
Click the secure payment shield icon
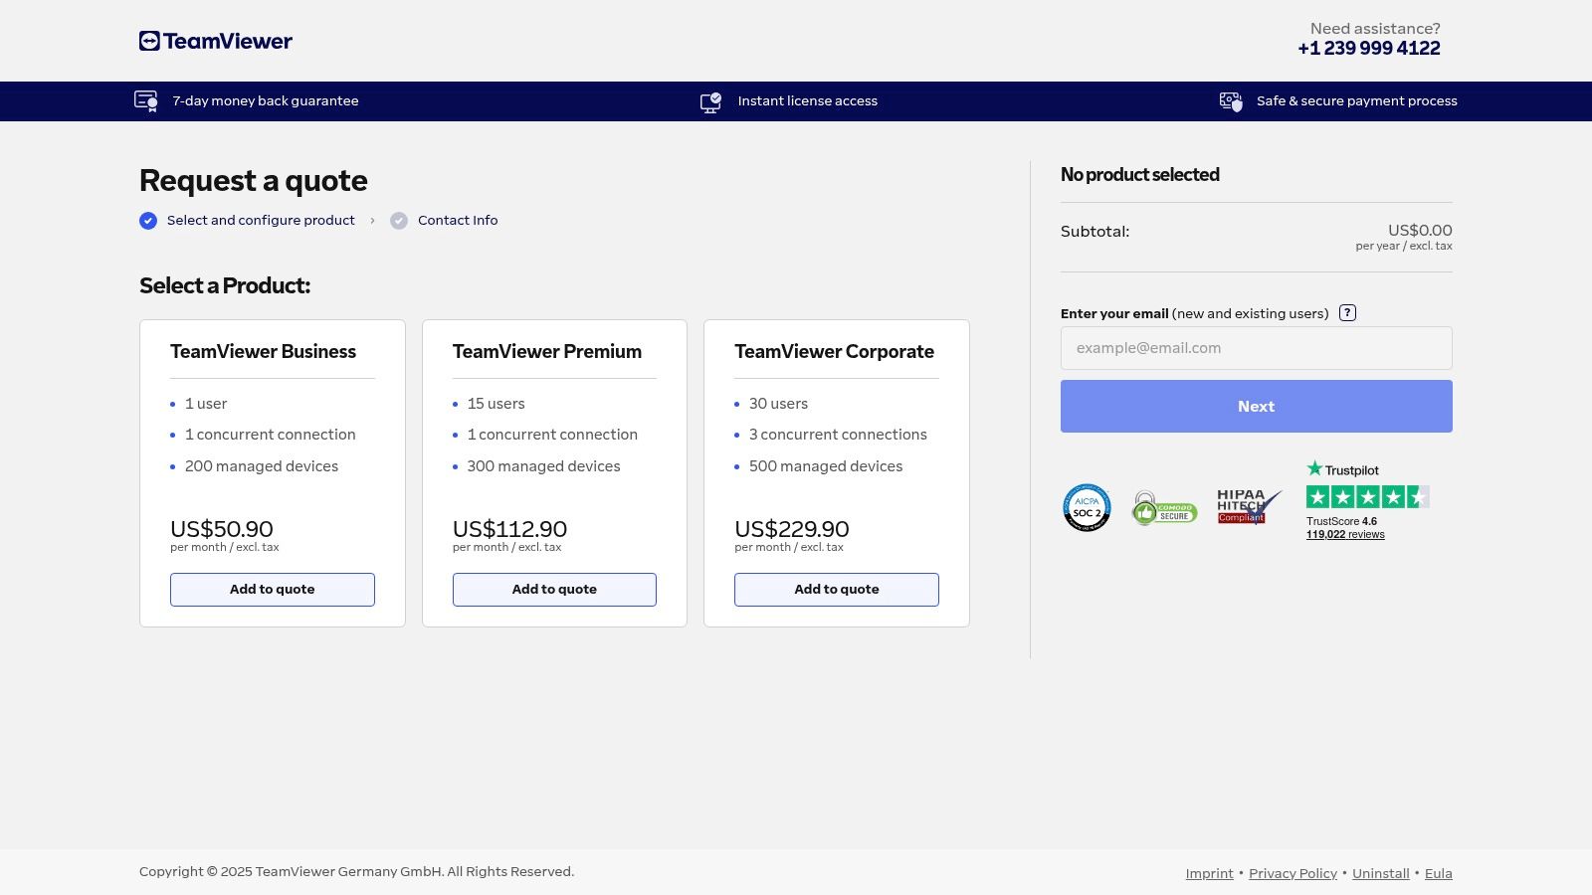click(1231, 101)
